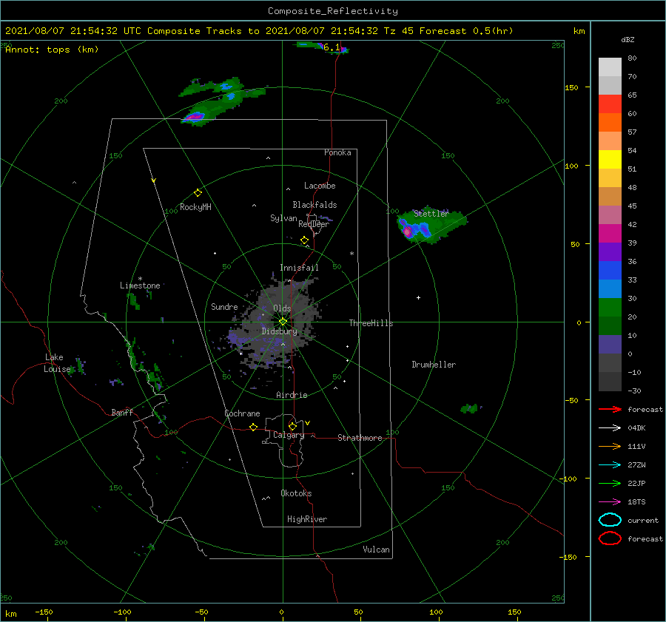666x622 pixels.
Task: Click the yellow swatch in dBZ scale
Action: [610, 159]
